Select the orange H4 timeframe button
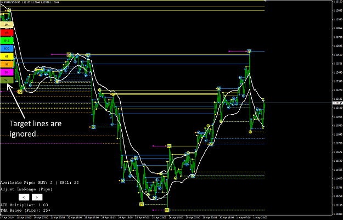 7,64
